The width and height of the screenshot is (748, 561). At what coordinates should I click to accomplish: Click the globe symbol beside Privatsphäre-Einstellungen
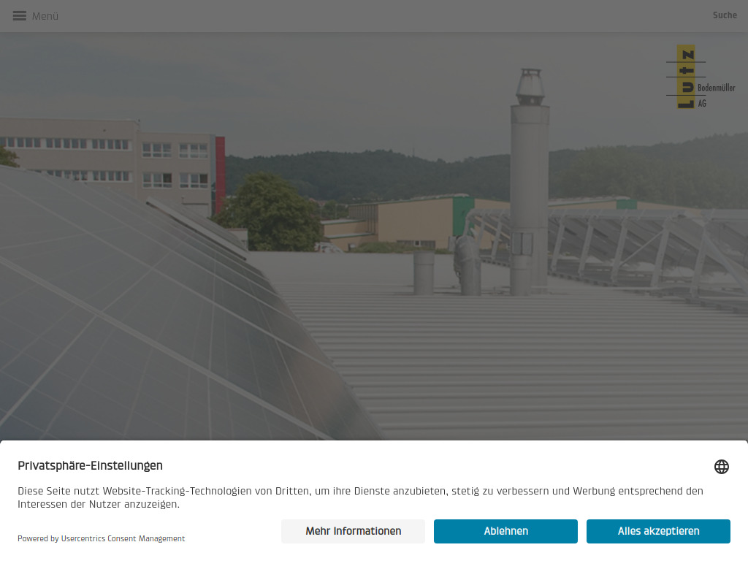point(722,466)
